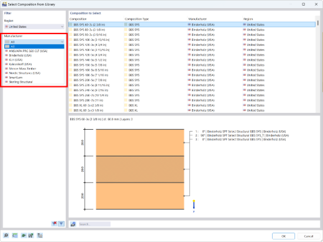Select the BBS SYS 150-5s (5 7/8 in) row
323x242 pixels.
point(192,65)
